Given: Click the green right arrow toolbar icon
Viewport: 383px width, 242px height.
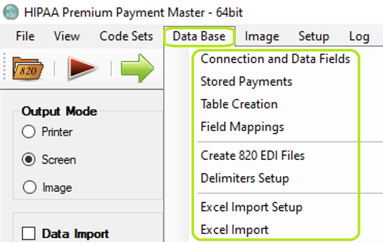Looking at the screenshot, I should click(x=137, y=68).
